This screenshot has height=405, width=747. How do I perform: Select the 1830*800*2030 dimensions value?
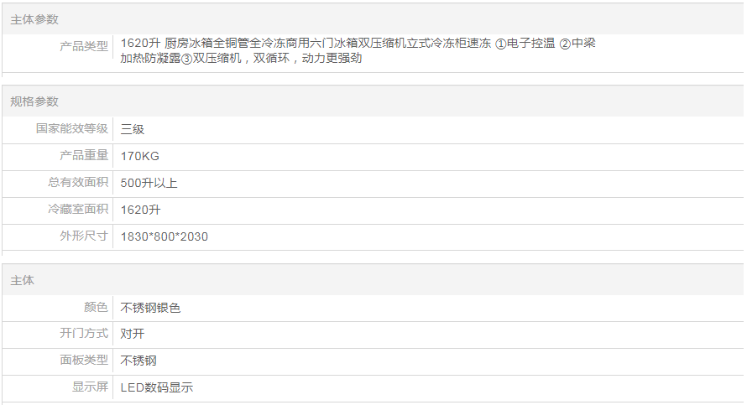pyautogui.click(x=165, y=236)
